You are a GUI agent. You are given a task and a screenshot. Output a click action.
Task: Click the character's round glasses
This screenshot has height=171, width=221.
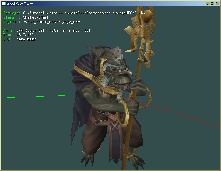click(x=123, y=70)
